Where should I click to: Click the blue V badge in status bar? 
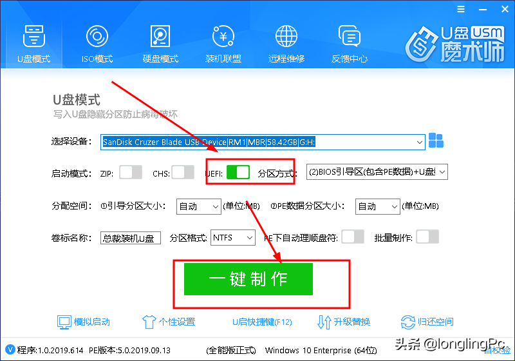10,349
